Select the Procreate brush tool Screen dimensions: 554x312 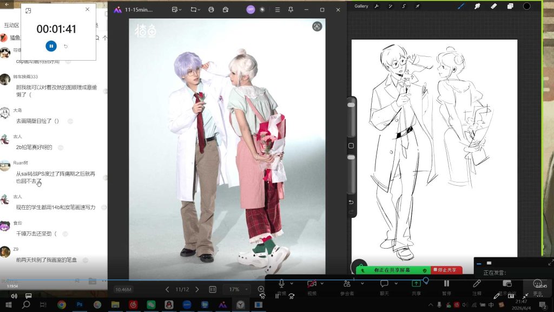pyautogui.click(x=461, y=6)
